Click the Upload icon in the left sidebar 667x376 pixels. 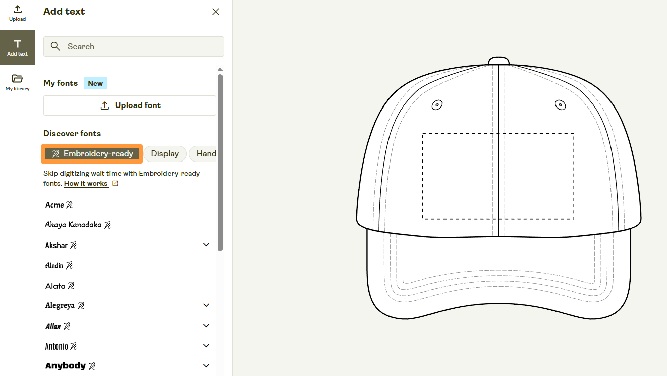point(17,12)
